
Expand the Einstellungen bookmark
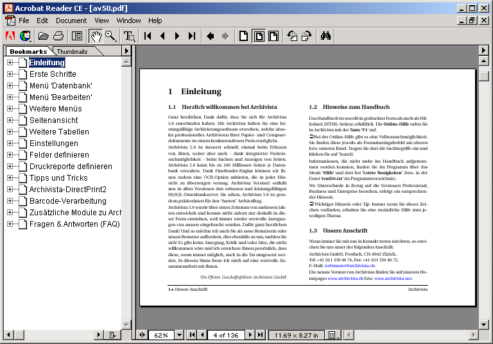pyautogui.click(x=10, y=143)
